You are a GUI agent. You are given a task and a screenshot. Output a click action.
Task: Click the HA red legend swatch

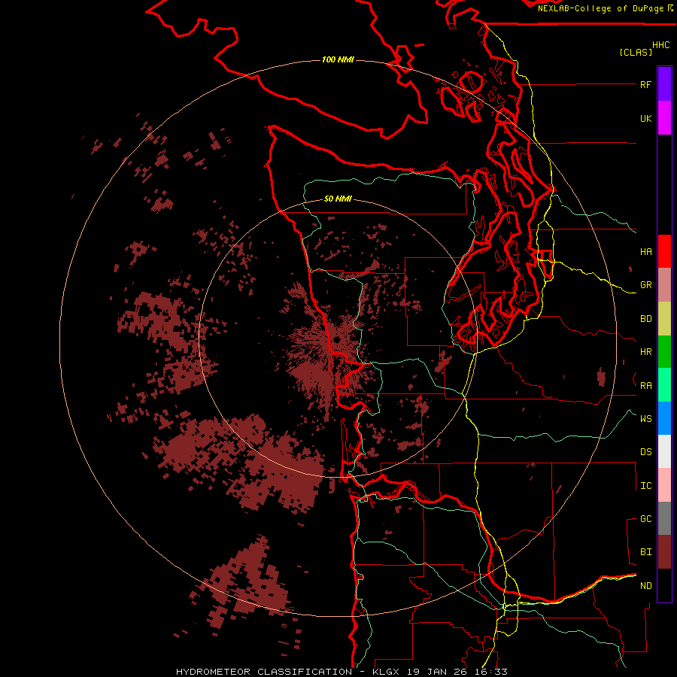tap(664, 251)
